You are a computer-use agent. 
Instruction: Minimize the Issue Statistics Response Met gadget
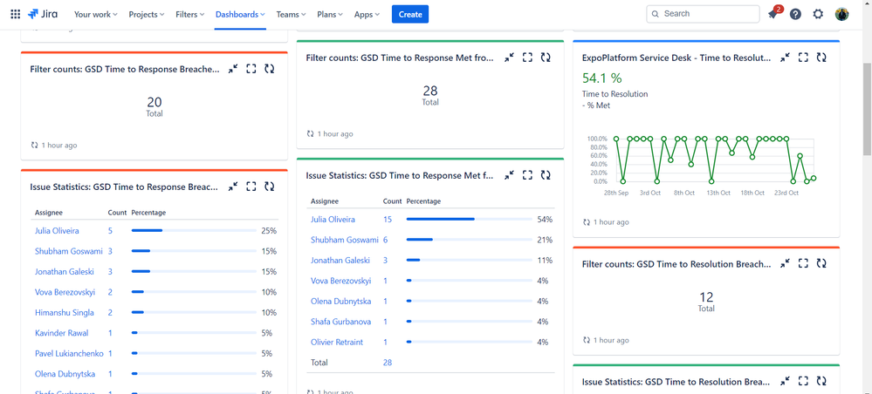pos(510,175)
